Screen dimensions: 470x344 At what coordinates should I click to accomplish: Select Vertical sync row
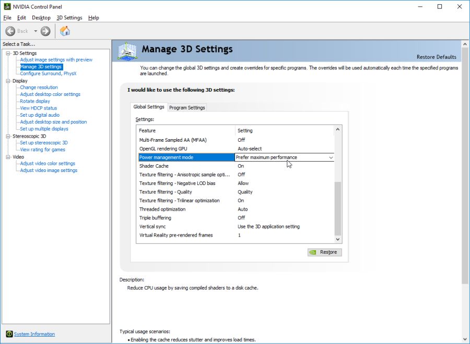click(x=236, y=227)
